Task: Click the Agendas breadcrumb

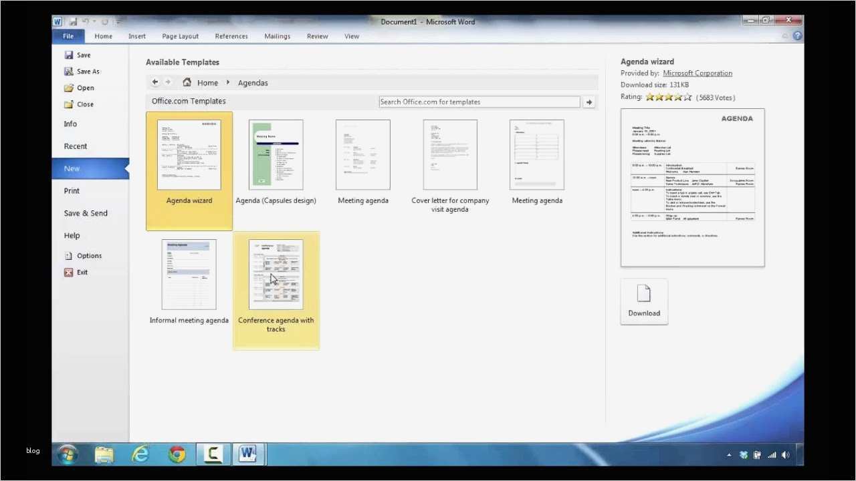Action: 253,83
